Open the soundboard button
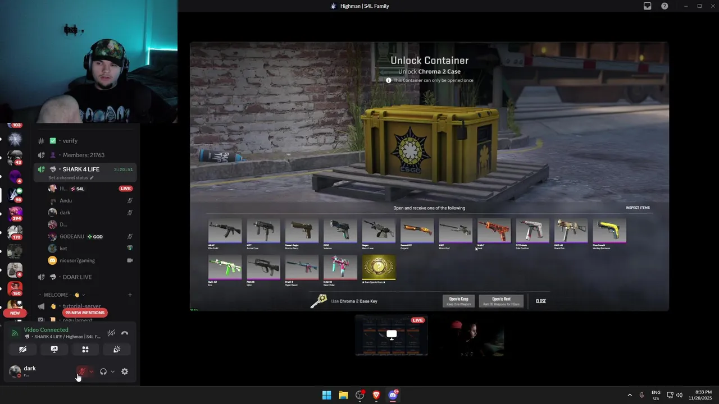This screenshot has height=404, width=719. pyautogui.click(x=117, y=349)
